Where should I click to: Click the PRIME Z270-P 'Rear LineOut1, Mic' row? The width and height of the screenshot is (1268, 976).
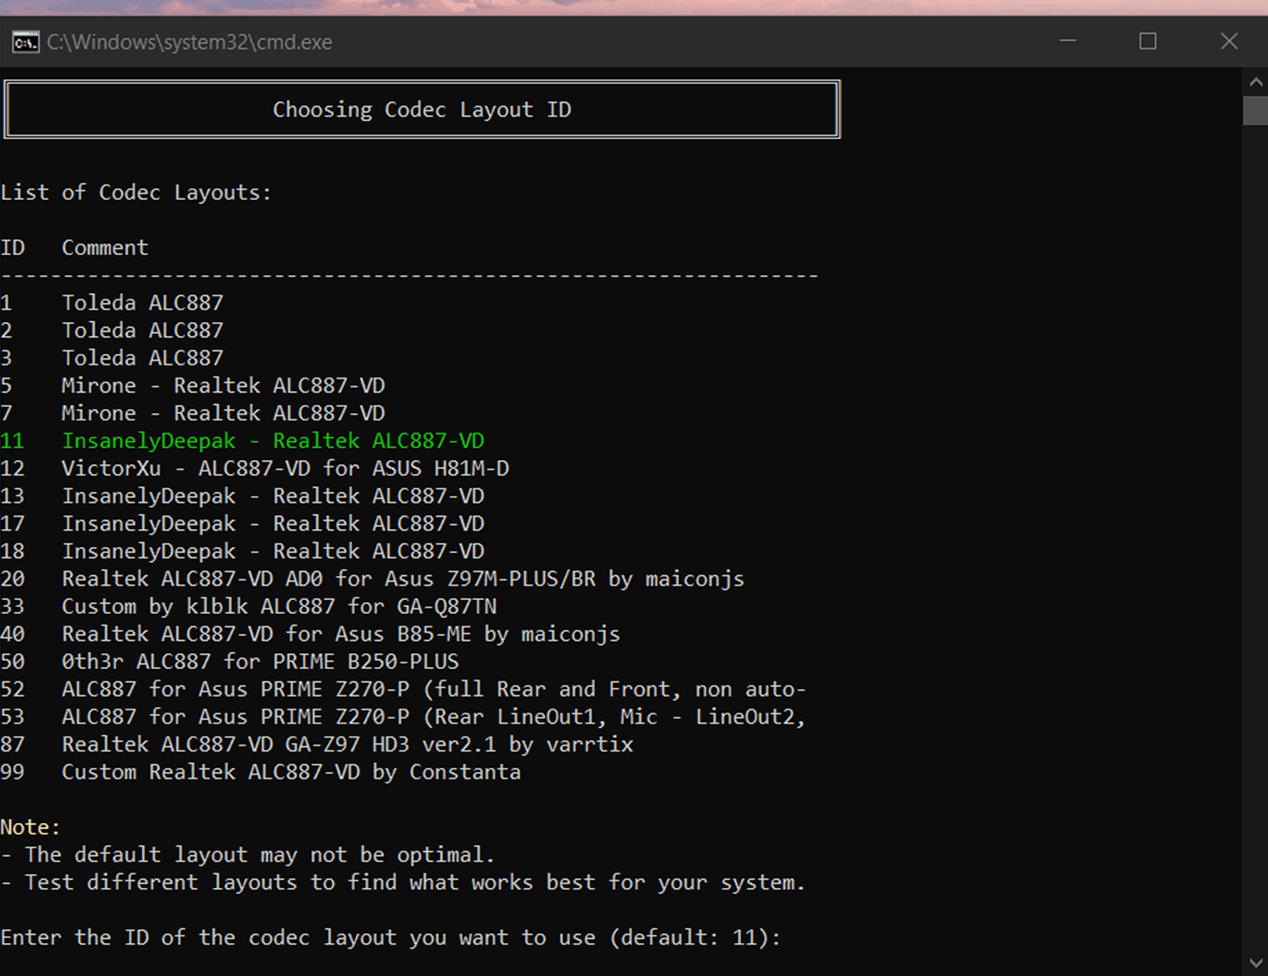403,717
